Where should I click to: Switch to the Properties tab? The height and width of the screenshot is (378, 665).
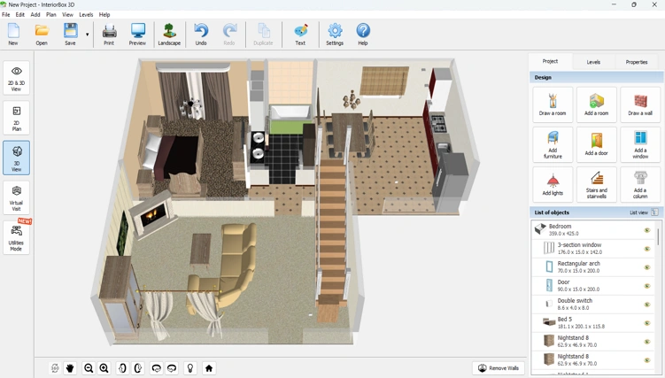click(x=637, y=62)
